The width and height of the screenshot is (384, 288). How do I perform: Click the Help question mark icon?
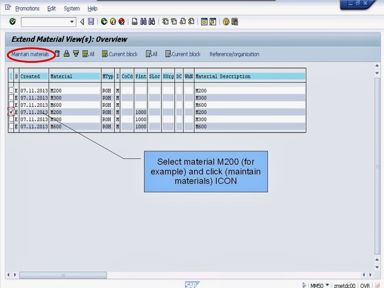click(226, 22)
